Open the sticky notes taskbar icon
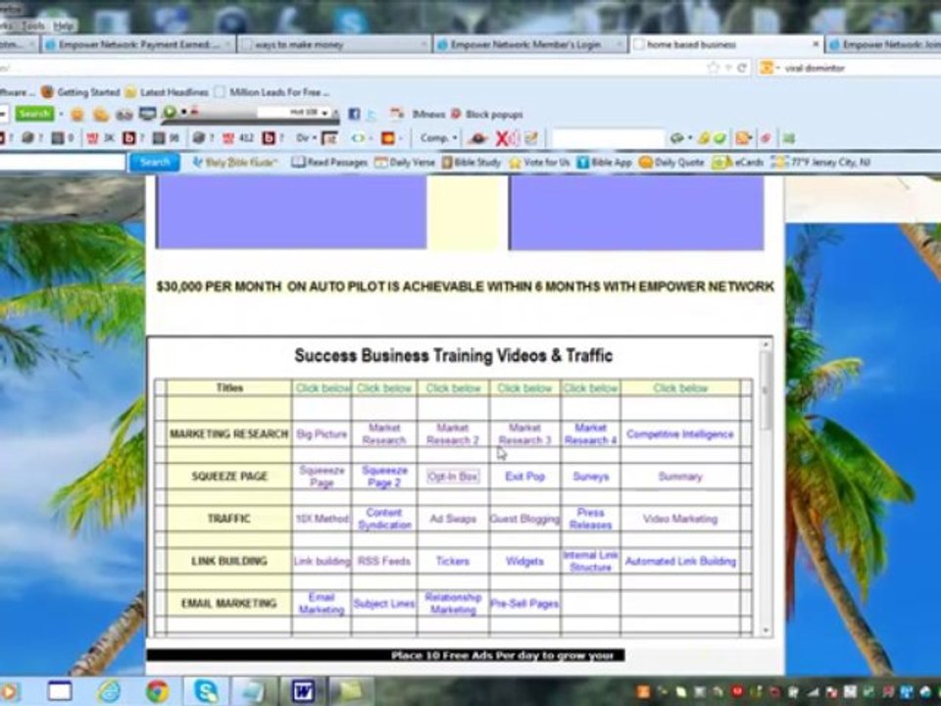 coord(352,691)
